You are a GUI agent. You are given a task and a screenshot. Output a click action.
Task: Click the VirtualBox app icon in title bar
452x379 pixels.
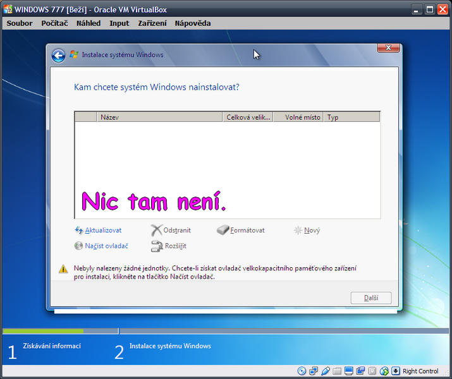pos(8,9)
